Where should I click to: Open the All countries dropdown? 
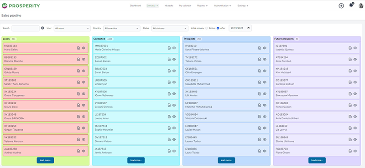(122, 28)
